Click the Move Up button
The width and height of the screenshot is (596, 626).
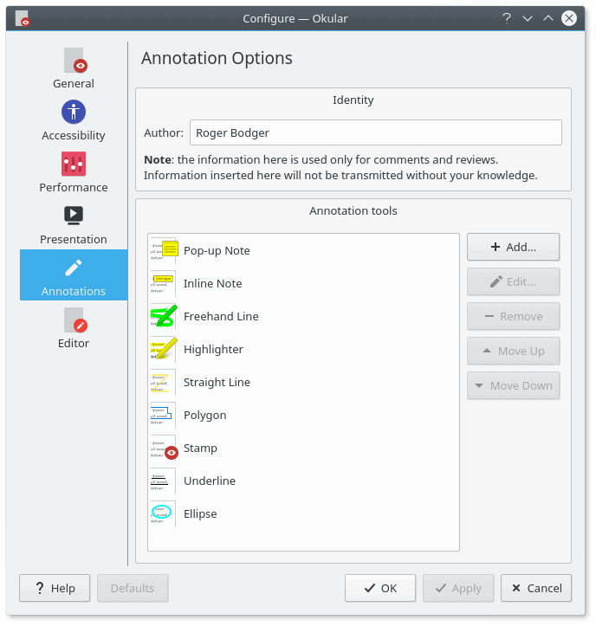(x=514, y=352)
